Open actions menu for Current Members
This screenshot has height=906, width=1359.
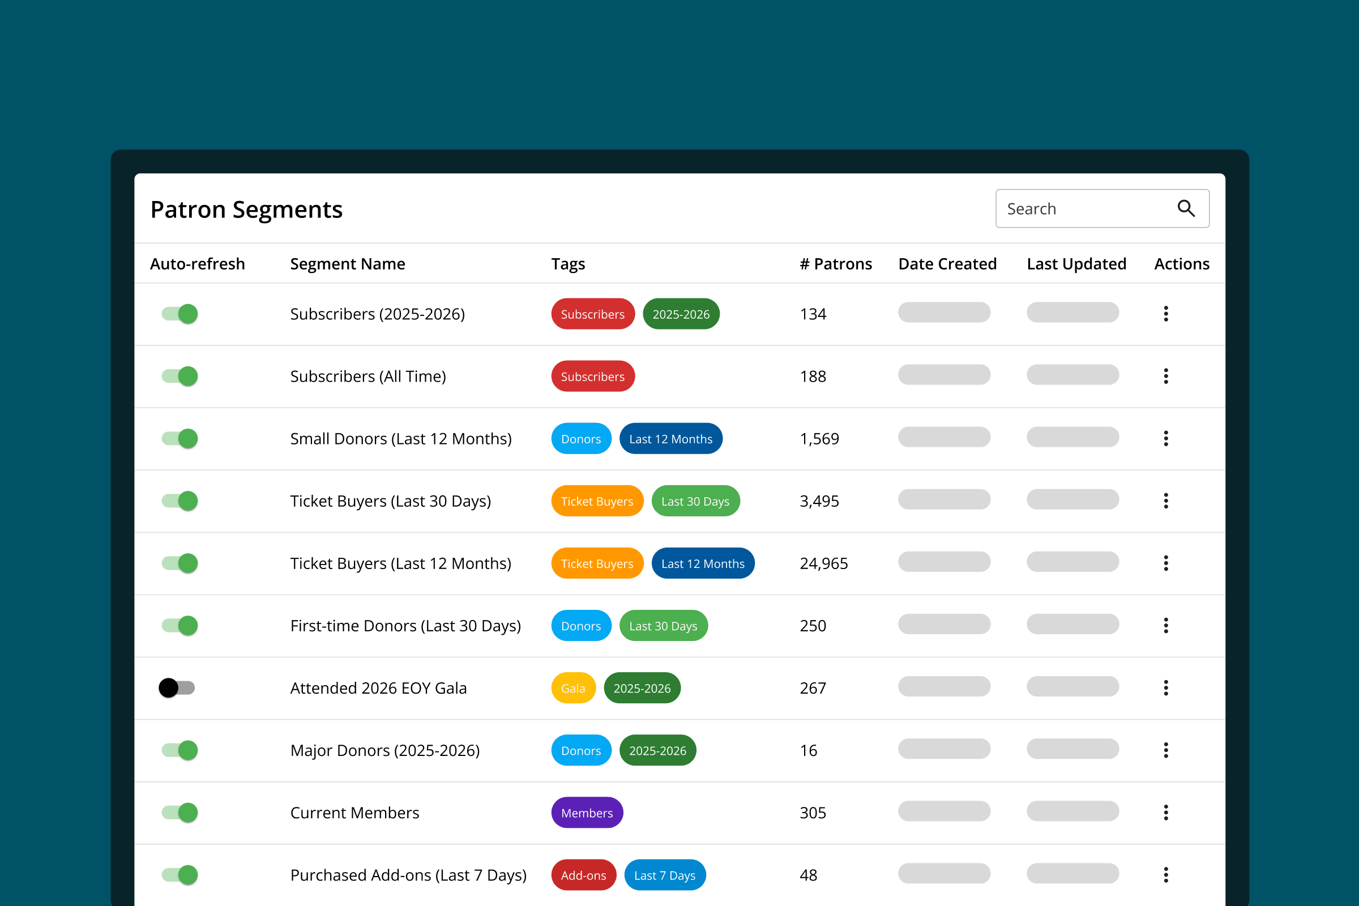pos(1166,813)
